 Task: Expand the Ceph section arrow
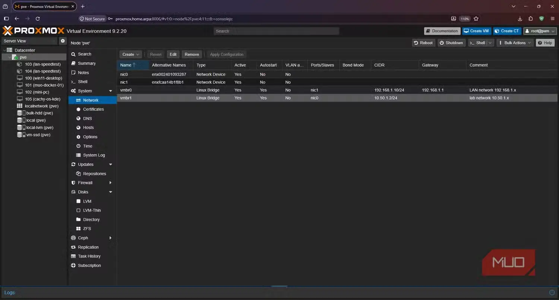pyautogui.click(x=110, y=238)
